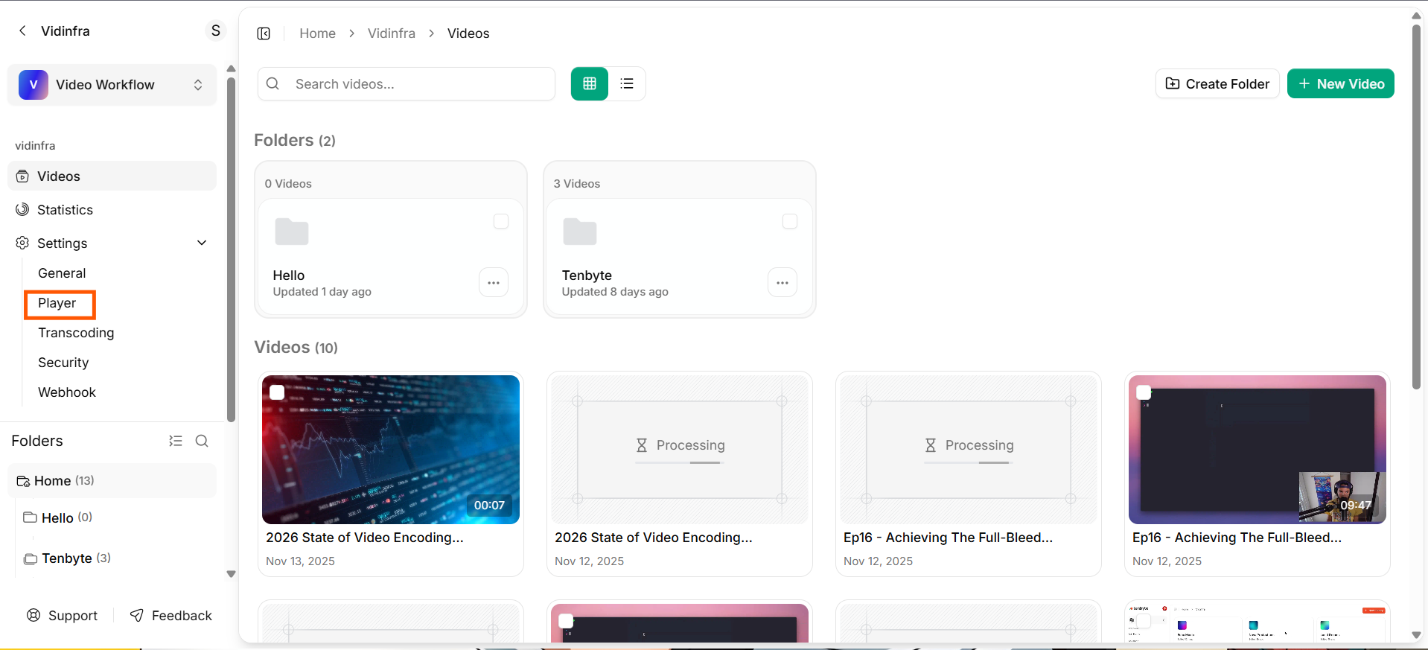Open Player settings
Viewport: 1428px width, 650px height.
[57, 303]
